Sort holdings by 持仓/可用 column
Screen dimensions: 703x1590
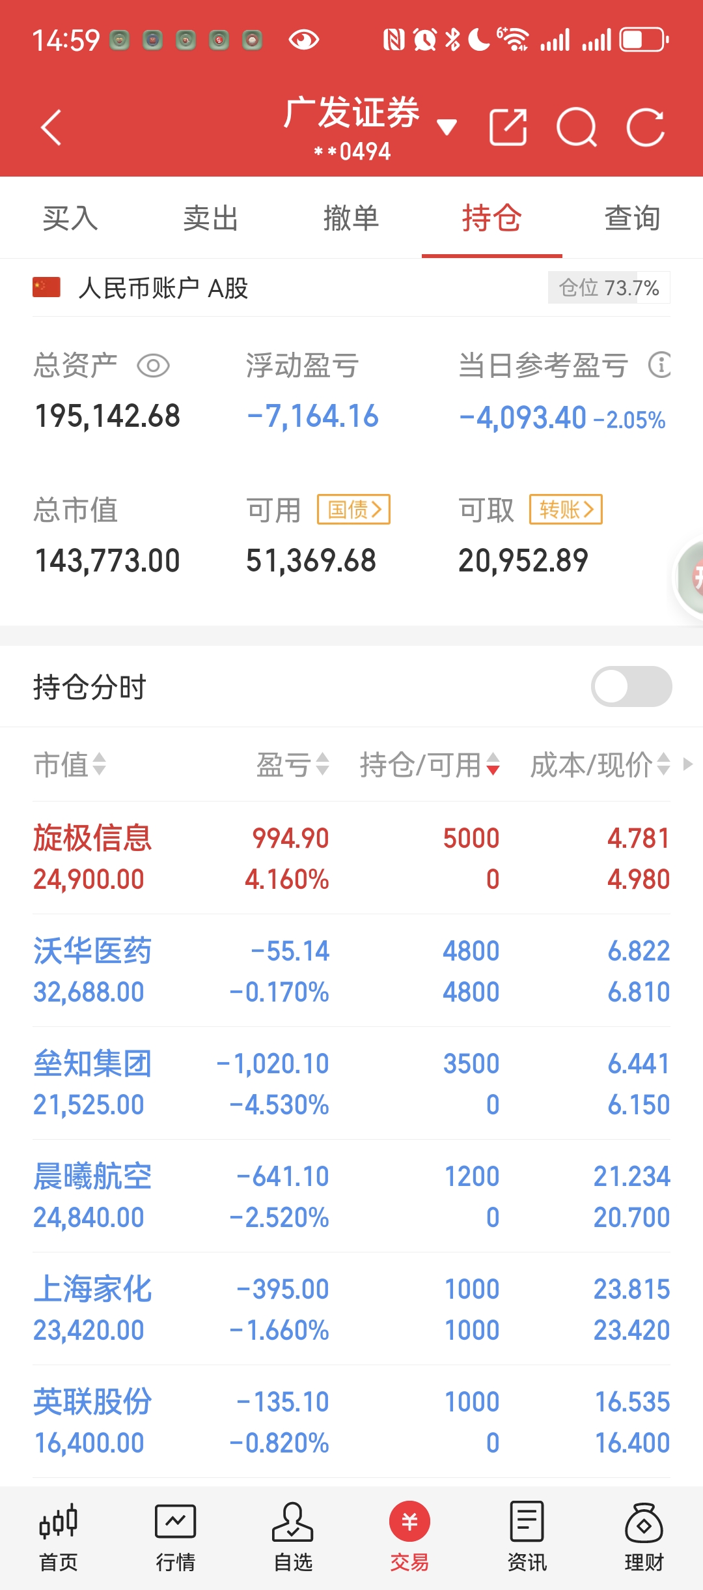[430, 764]
